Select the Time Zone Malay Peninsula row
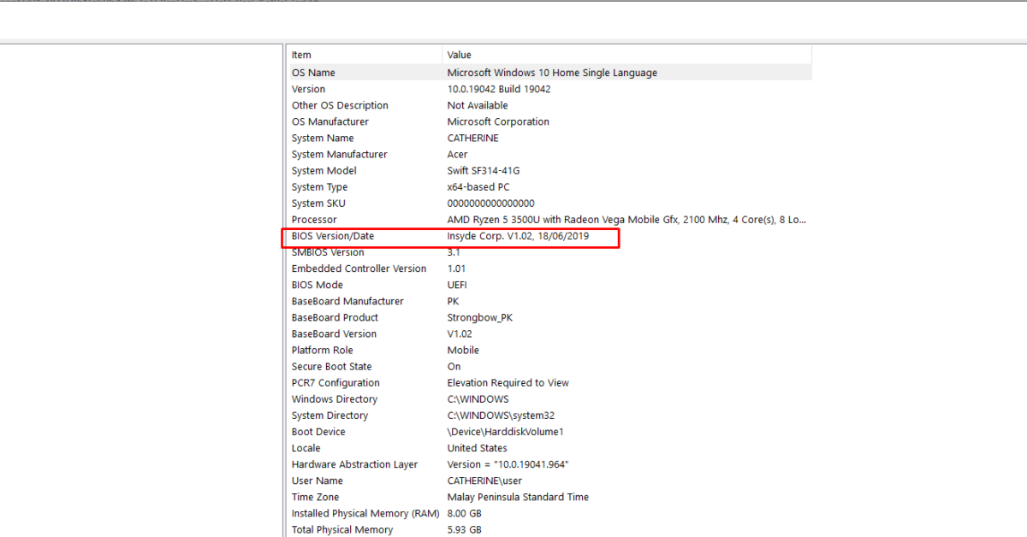This screenshot has height=537, width=1027. point(428,497)
